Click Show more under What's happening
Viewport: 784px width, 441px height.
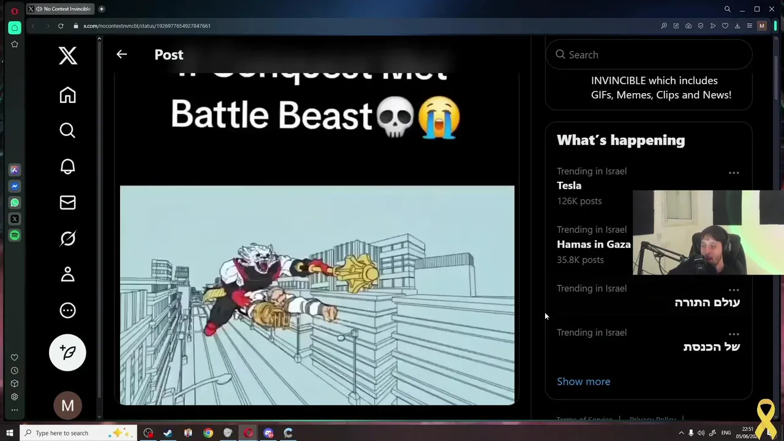(583, 382)
